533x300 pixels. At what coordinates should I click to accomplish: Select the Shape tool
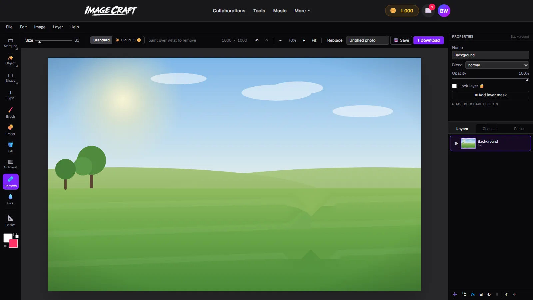pyautogui.click(x=10, y=78)
